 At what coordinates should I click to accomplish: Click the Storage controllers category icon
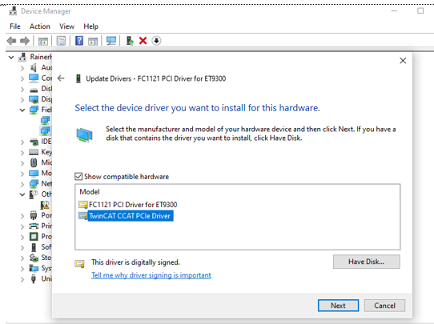pos(34,258)
